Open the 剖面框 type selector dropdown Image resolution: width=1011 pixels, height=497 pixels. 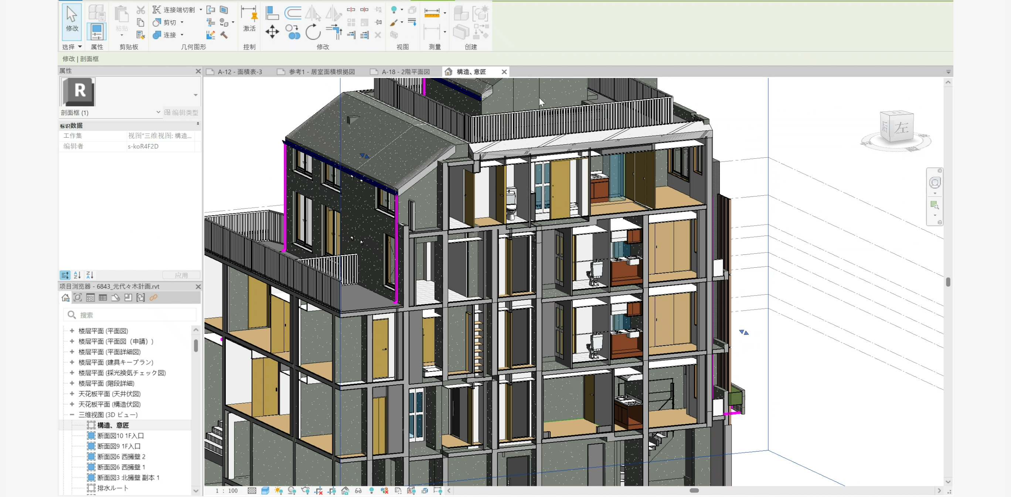tap(158, 113)
